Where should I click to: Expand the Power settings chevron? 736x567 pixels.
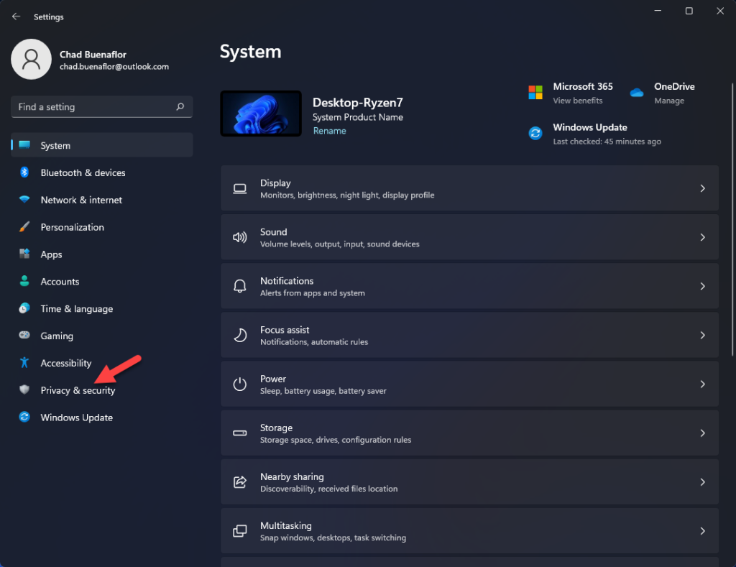[703, 384]
